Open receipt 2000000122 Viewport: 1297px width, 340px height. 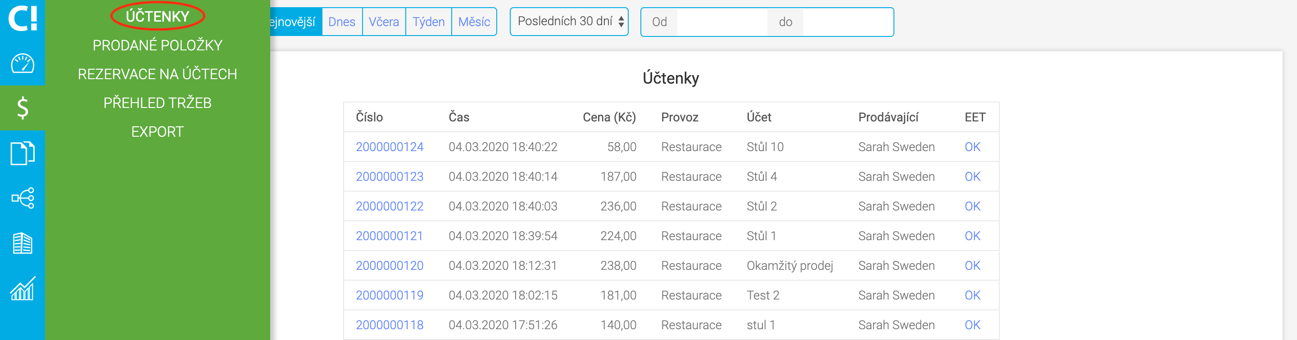click(390, 206)
